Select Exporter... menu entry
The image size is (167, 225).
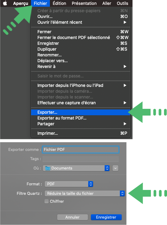[81, 112]
